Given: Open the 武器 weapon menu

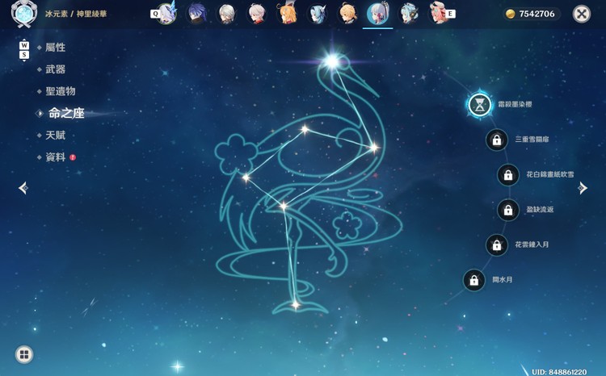Looking at the screenshot, I should point(55,69).
